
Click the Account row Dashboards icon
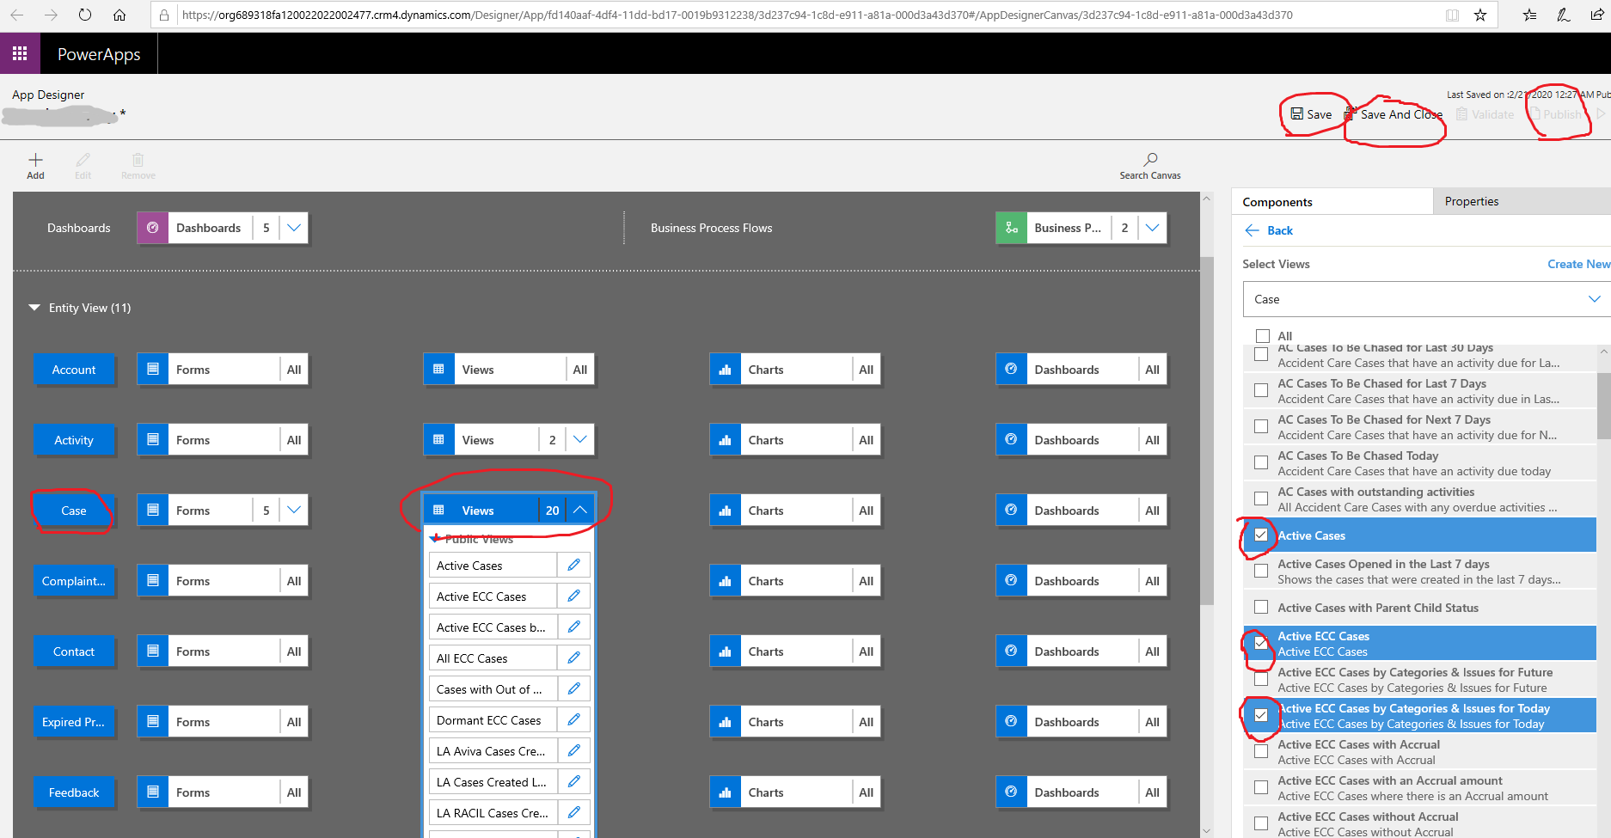(1011, 370)
